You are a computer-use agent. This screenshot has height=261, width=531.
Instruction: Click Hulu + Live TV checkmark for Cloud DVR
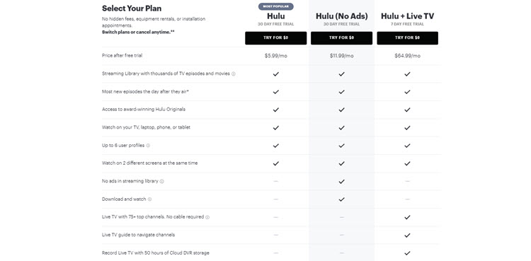click(407, 253)
